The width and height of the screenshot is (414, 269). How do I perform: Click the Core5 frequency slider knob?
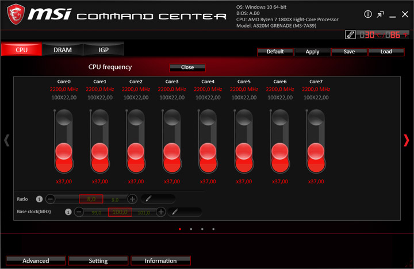(244, 151)
